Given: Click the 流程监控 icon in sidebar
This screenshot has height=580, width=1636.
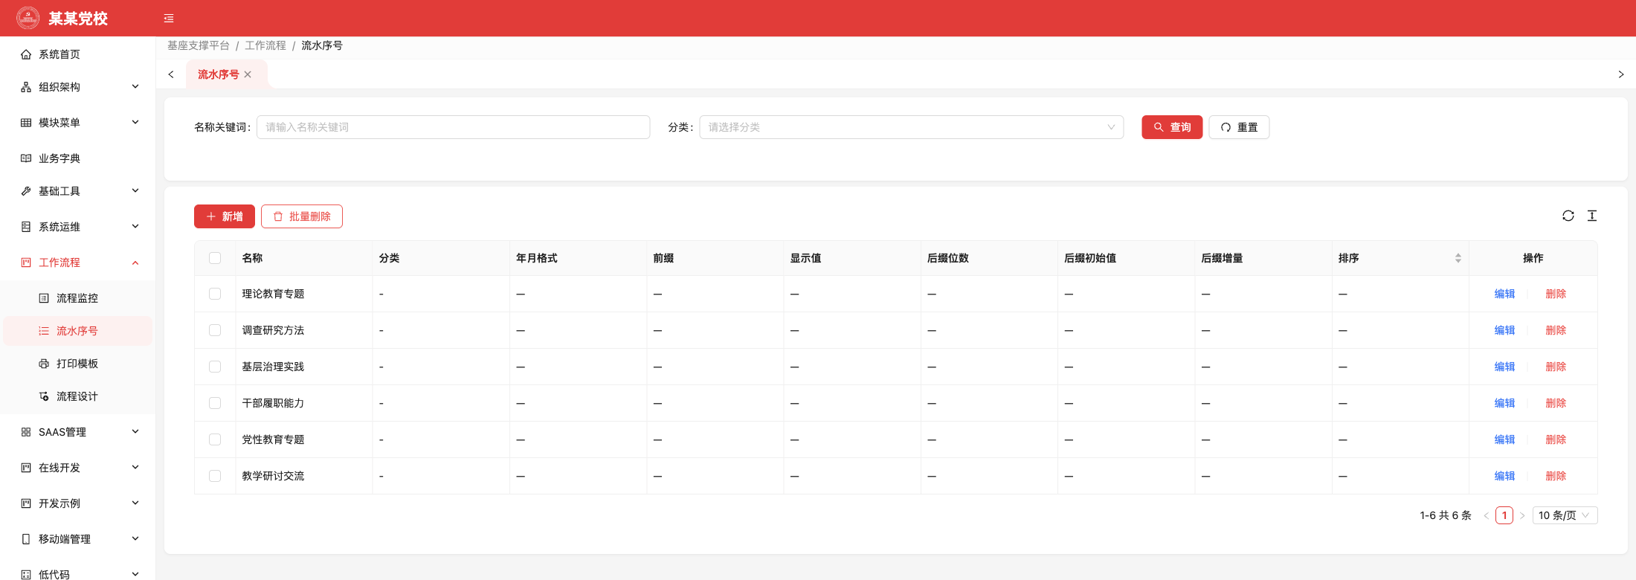Looking at the screenshot, I should coord(44,298).
